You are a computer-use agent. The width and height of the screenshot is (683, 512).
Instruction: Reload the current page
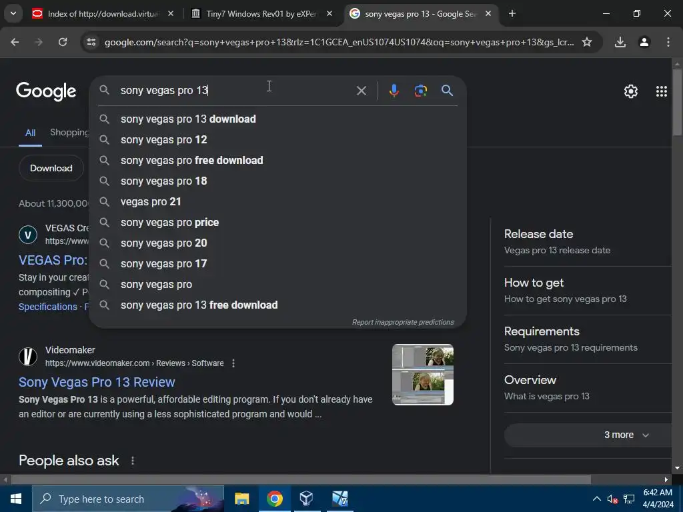point(63,42)
